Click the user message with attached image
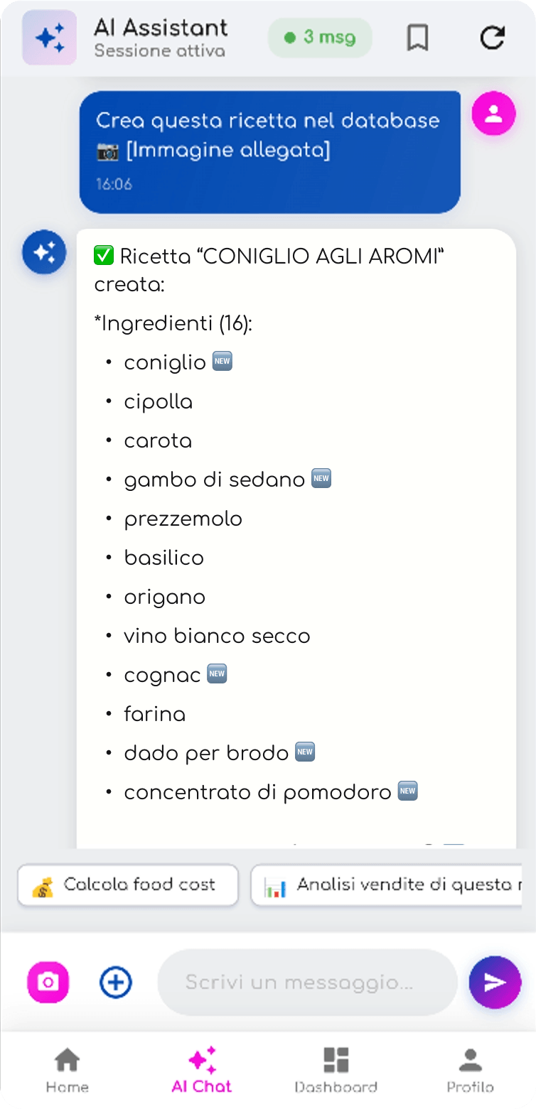The image size is (536, 1109). point(269,151)
